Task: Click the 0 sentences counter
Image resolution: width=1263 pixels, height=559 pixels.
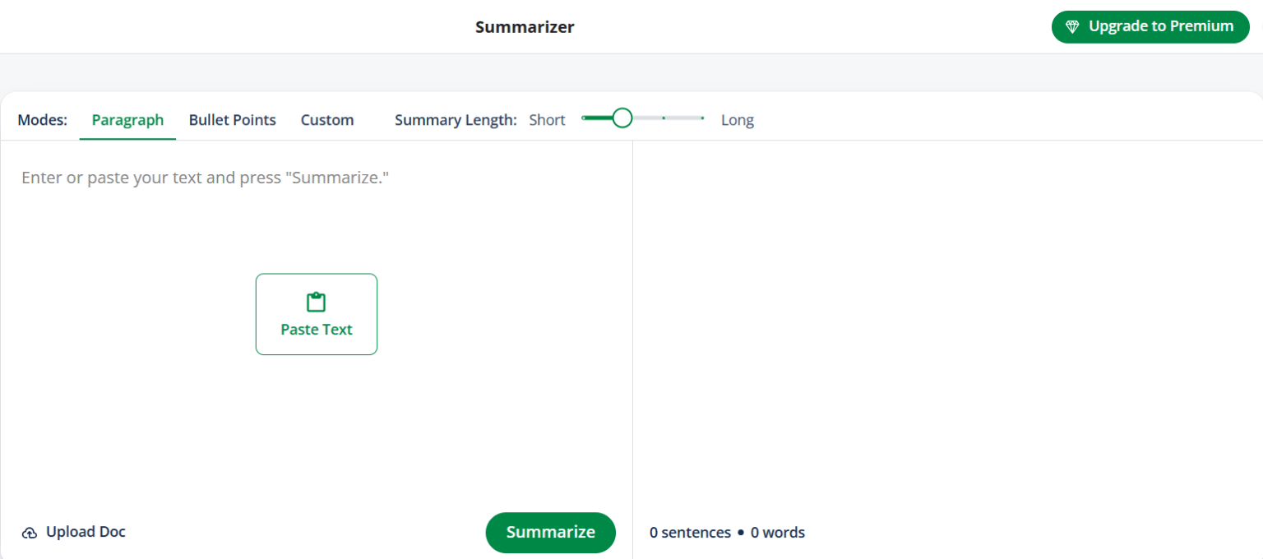Action: coord(690,532)
